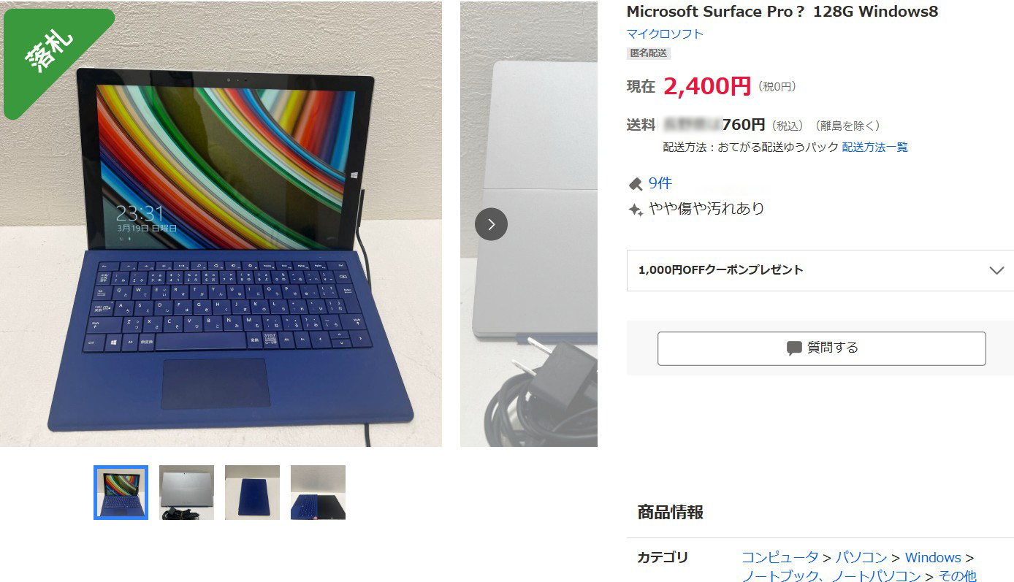The width and height of the screenshot is (1014, 582).
Task: Go to Windows category breadcrumb
Action: coord(933,557)
